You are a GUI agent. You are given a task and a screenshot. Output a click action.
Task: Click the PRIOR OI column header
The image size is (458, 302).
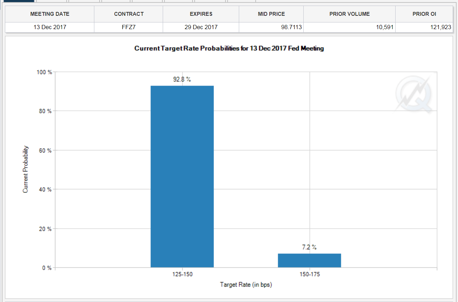(x=424, y=14)
